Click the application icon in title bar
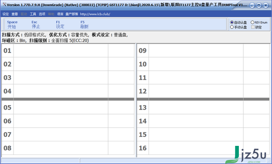The width and height of the screenshot is (272, 164). (x=4, y=5)
